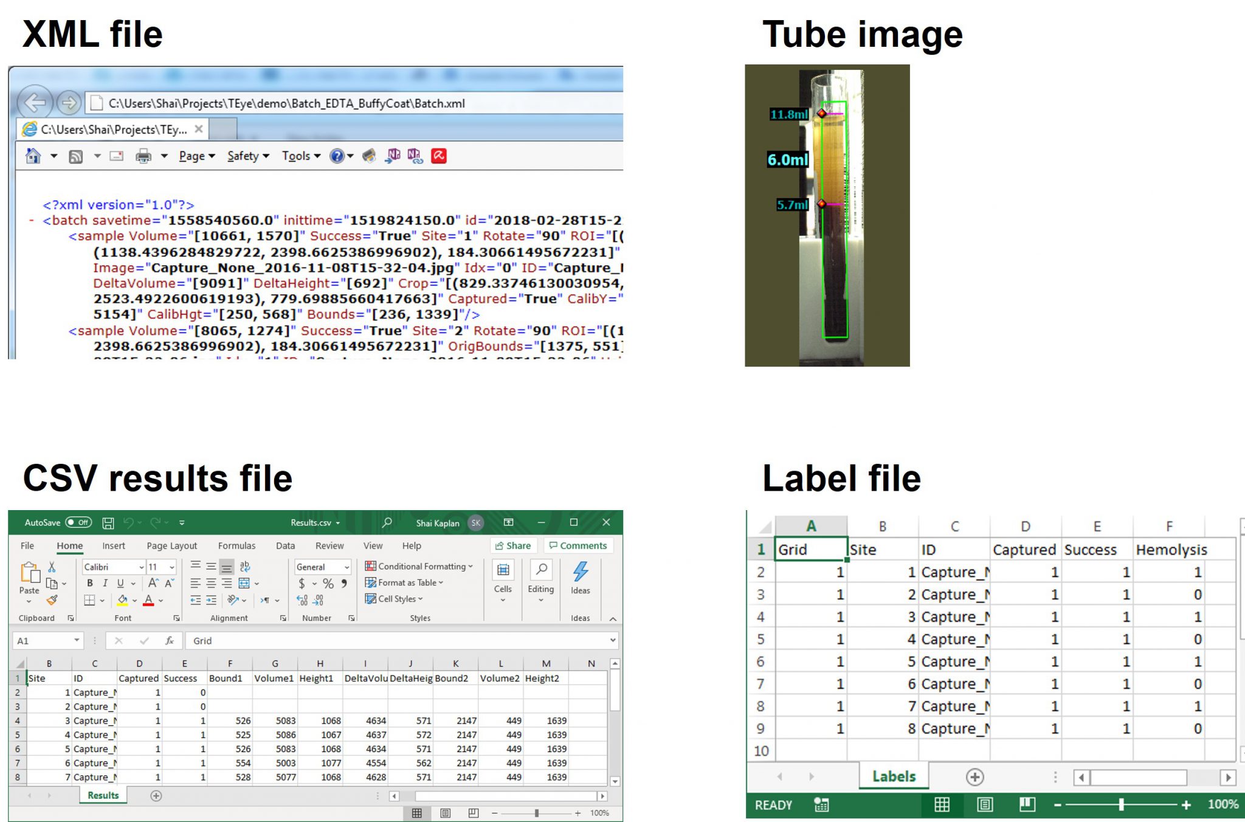Toggle Italic formatting in Font group
This screenshot has width=1245, height=822.
click(105, 583)
